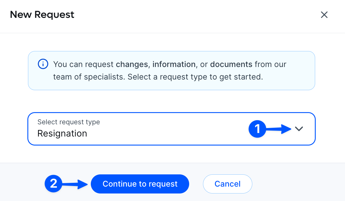Image resolution: width=345 pixels, height=201 pixels.
Task: Close the New Request dialog with X
Action: 324,15
